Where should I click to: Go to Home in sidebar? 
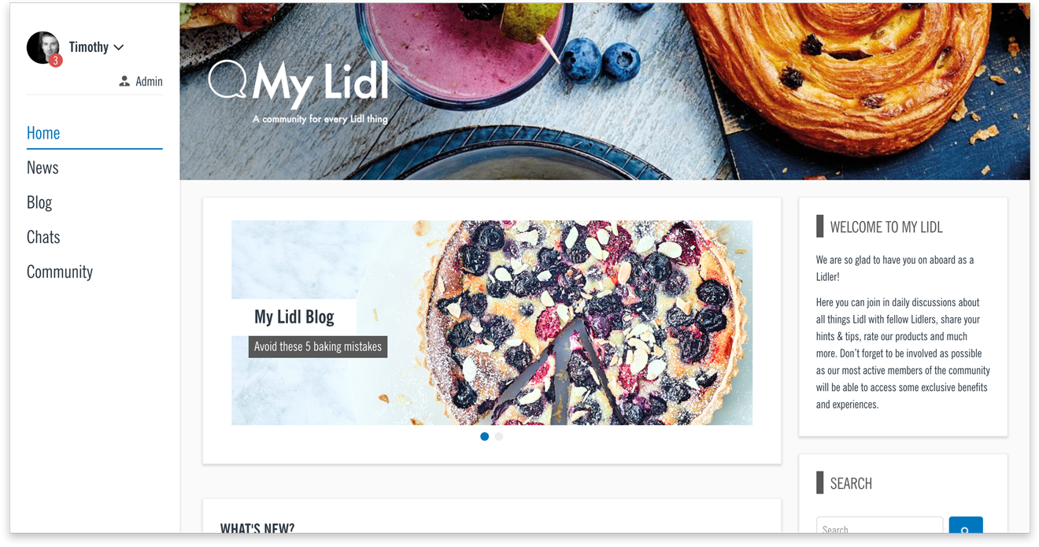[x=43, y=133]
